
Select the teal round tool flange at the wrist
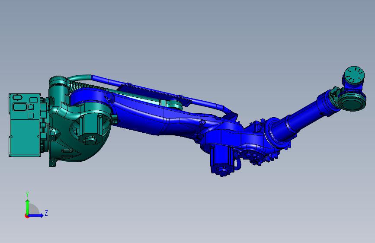point(354,75)
